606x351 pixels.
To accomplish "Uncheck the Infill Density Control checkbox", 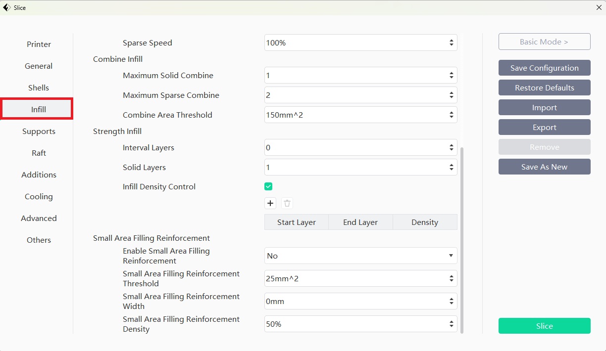I will pyautogui.click(x=268, y=186).
